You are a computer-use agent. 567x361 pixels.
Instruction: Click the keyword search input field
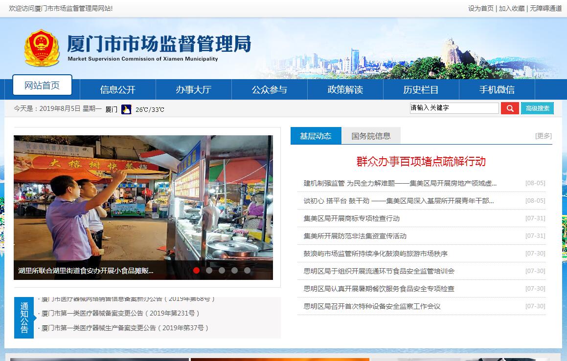pos(454,108)
